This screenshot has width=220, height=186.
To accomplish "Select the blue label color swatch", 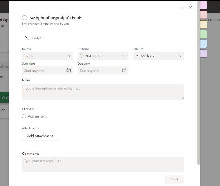I will tap(203, 44).
